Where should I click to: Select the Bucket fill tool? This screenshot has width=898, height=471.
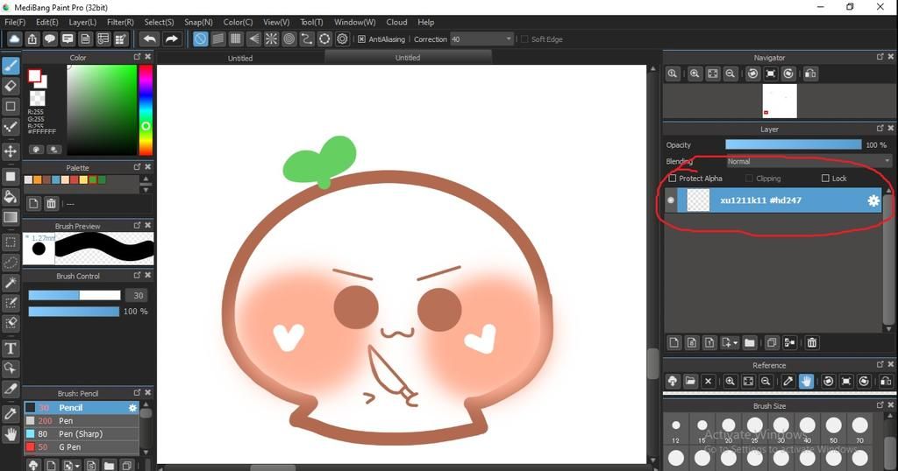pos(11,197)
